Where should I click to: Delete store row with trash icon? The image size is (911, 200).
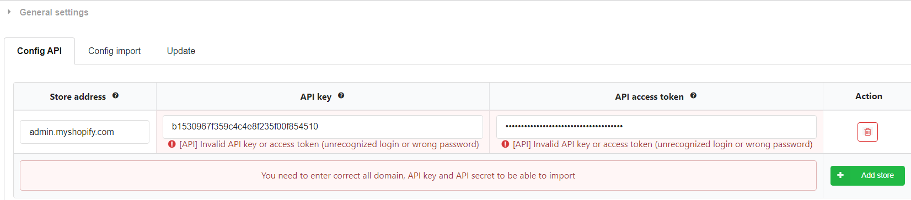(x=867, y=132)
